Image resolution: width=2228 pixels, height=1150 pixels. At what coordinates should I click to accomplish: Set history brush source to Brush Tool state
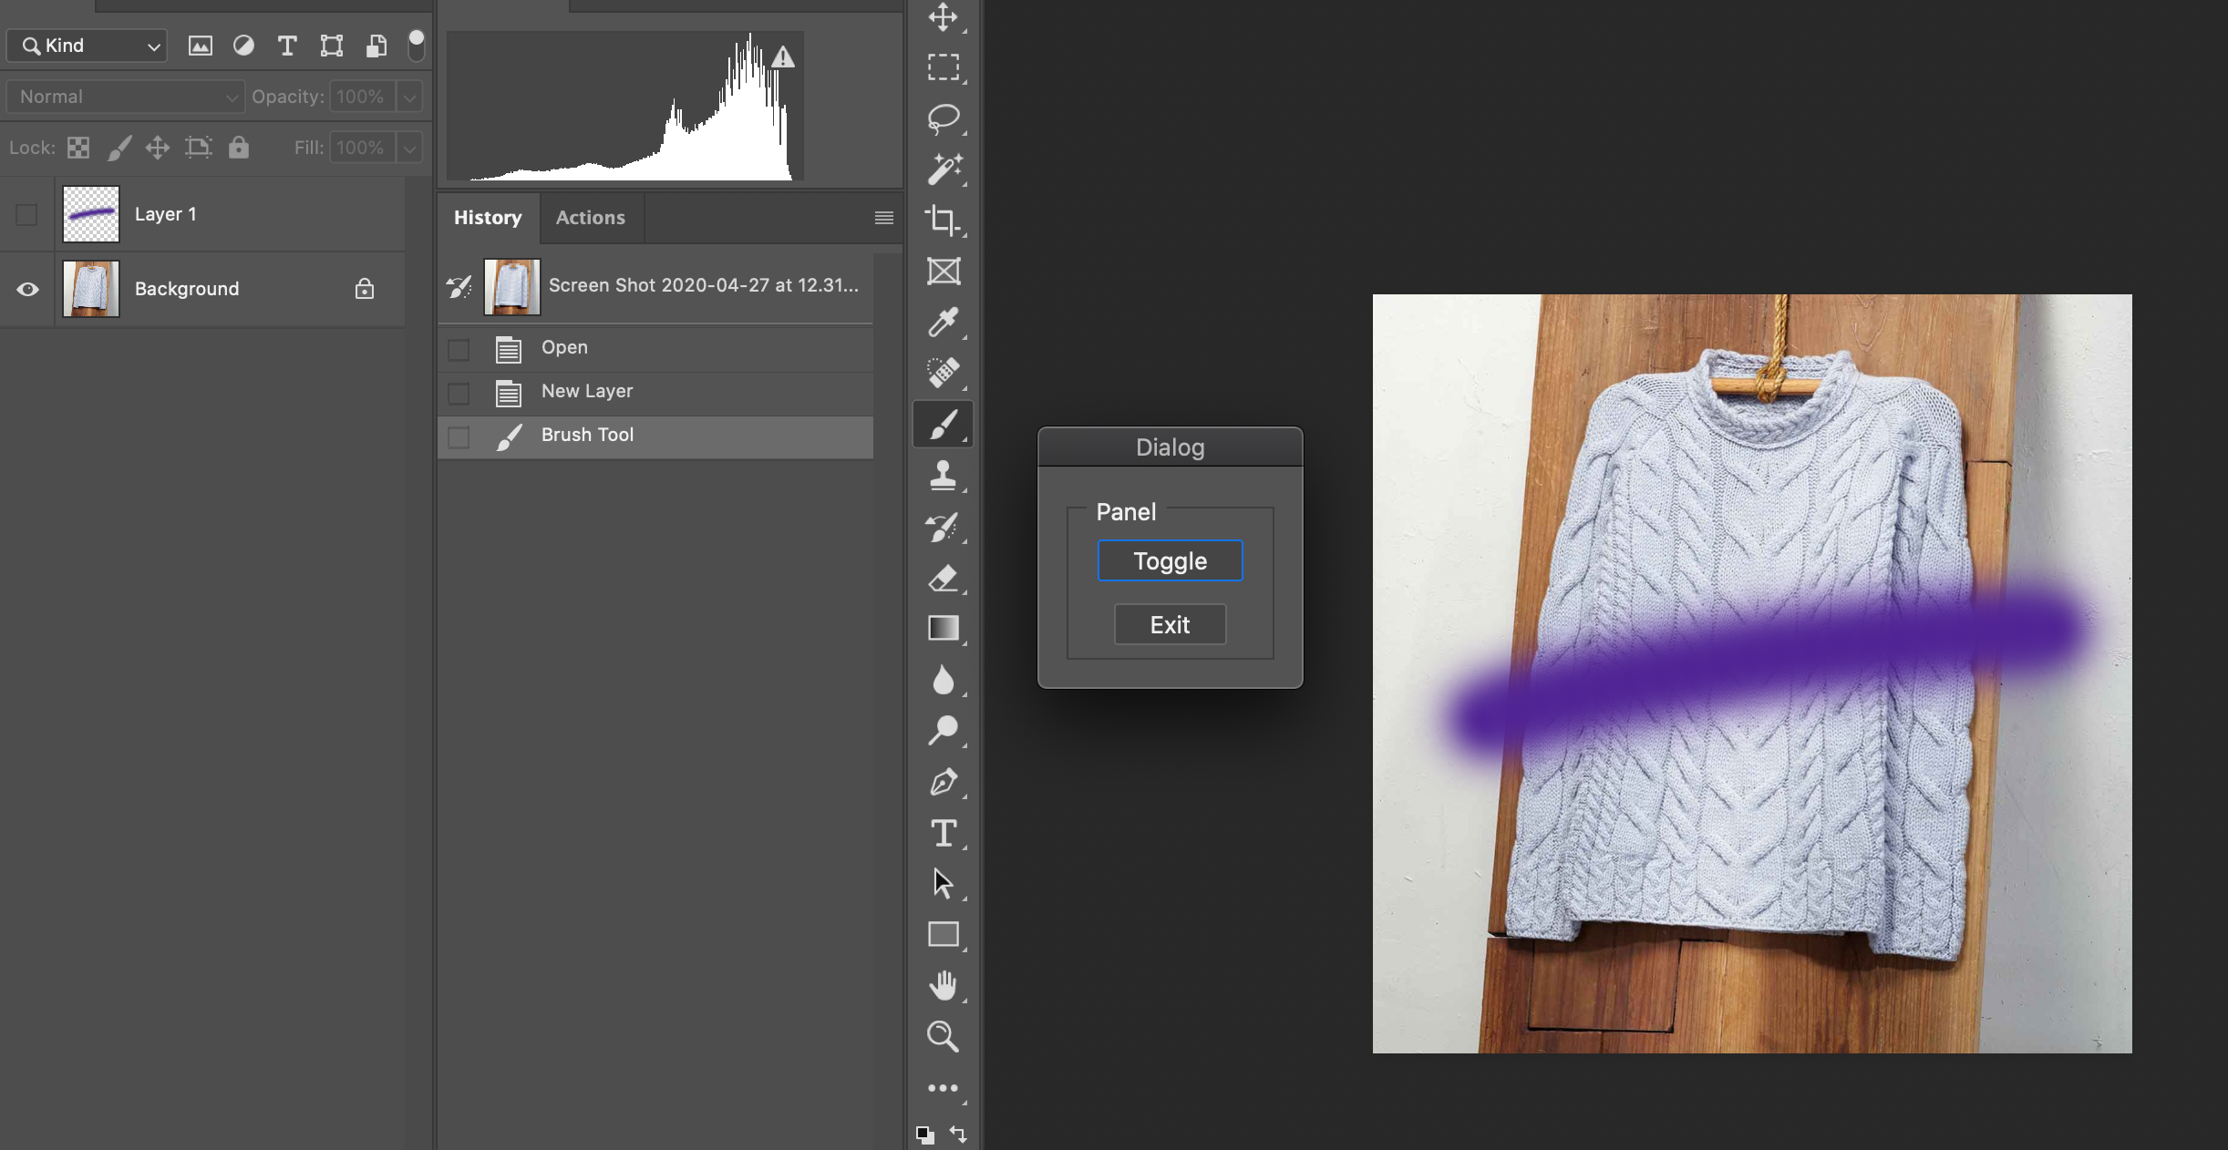pos(459,437)
